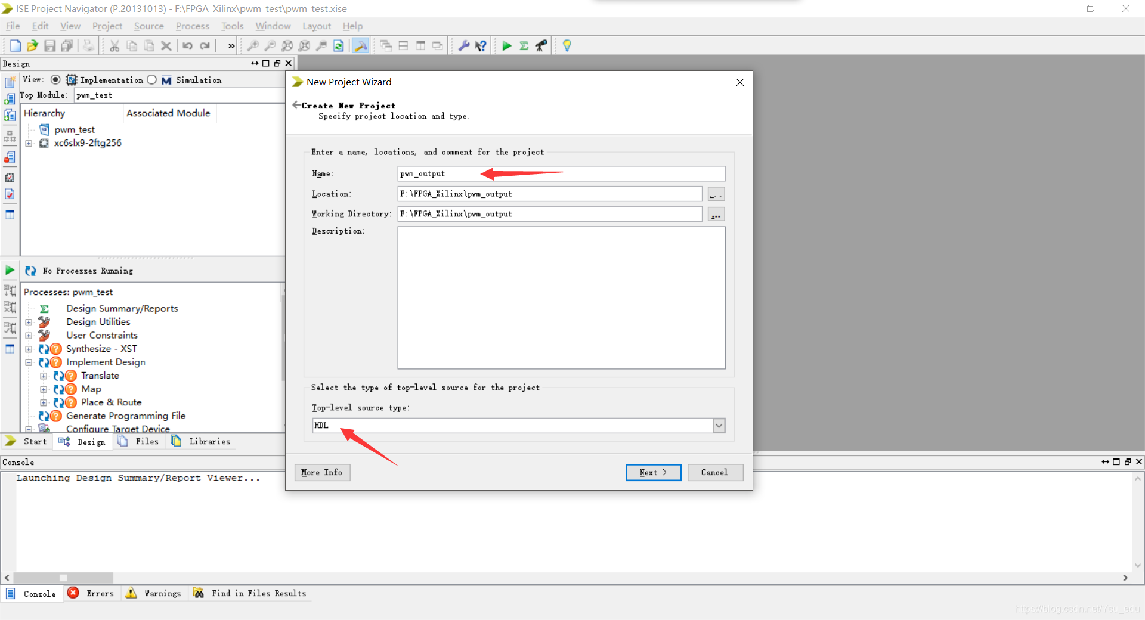Expand the Design Utilities process node
This screenshot has width=1145, height=620.
29,323
